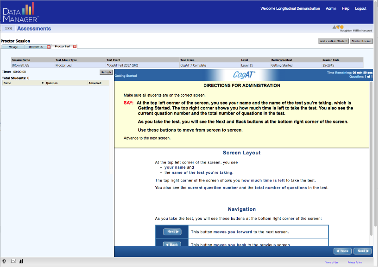Viewport: 379px width, 268px height.
Task: Switch to the Manage tab
Action: click(13, 47)
